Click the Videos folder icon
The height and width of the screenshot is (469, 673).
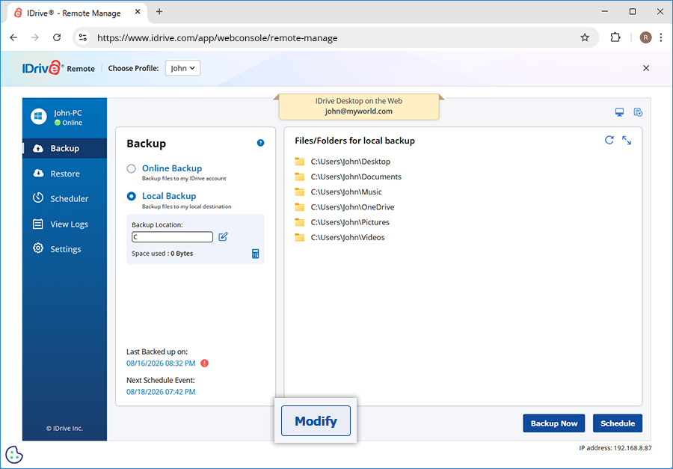[300, 238]
